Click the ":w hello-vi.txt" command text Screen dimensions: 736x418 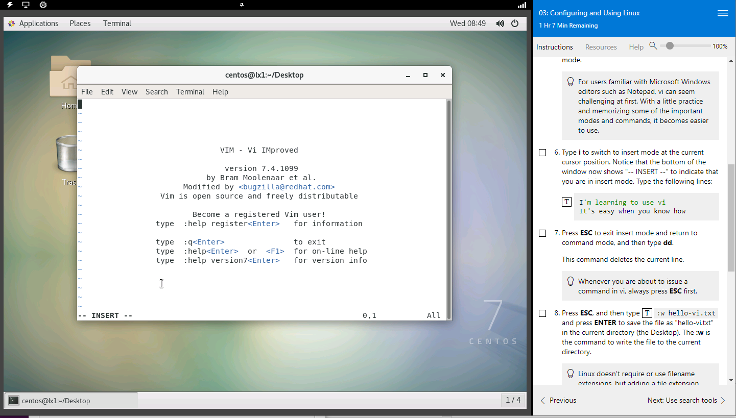686,313
